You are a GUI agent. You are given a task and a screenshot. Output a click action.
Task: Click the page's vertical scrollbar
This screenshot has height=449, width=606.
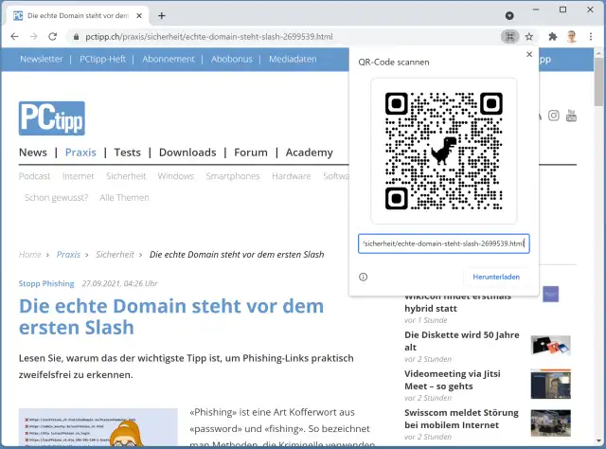598,237
